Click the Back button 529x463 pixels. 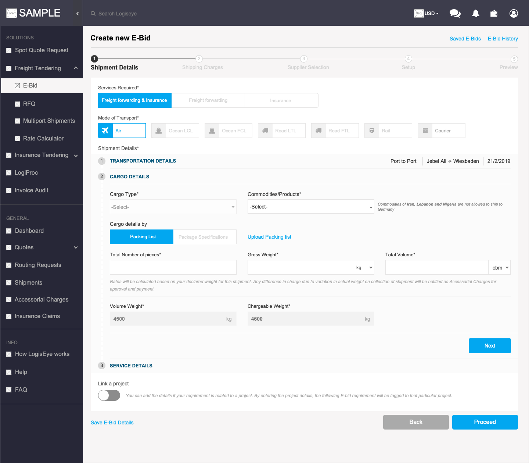(416, 422)
